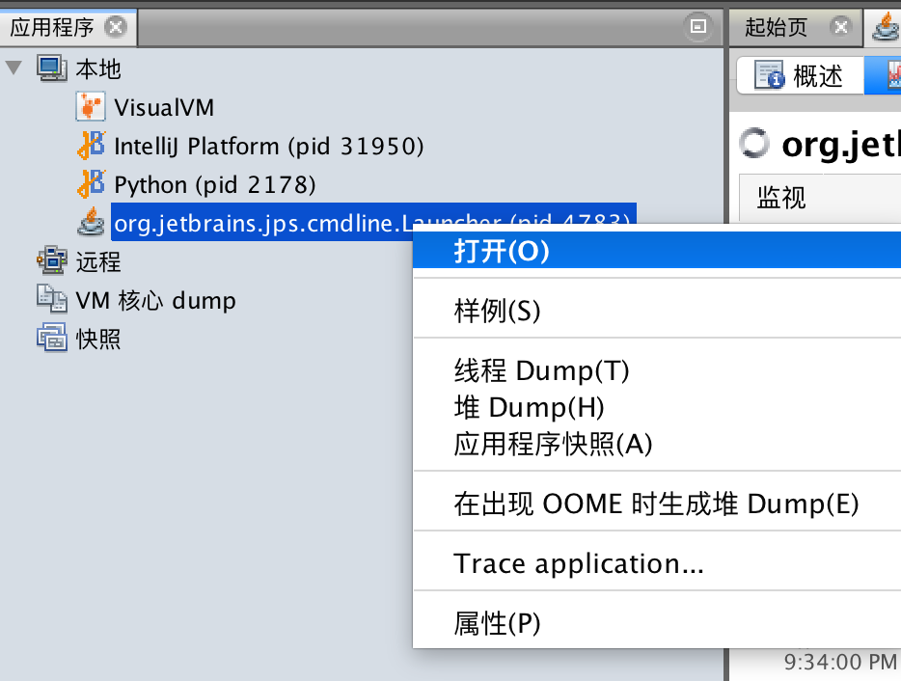This screenshot has height=681, width=901.
Task: Close the 应用程序 tab
Action: 116,27
